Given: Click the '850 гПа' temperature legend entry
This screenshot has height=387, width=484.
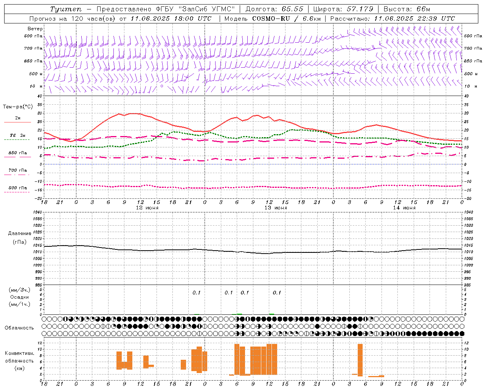Looking at the screenshot, I should point(18,153).
